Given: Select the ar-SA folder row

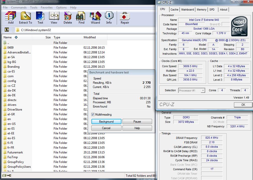Looking at the screenshot, I should [55, 57].
